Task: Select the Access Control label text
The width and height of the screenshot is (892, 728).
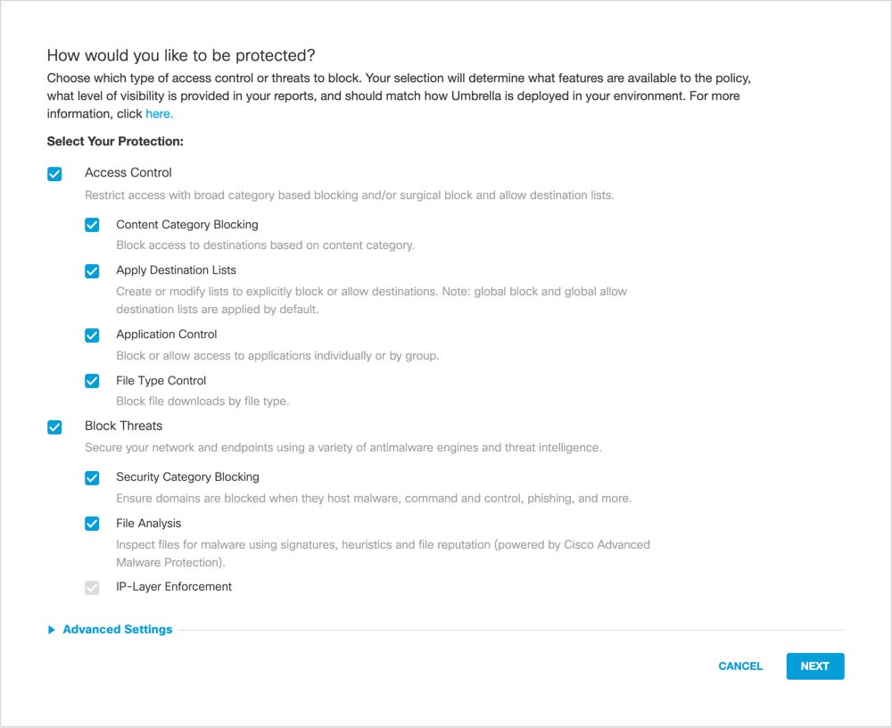Action: coord(128,173)
